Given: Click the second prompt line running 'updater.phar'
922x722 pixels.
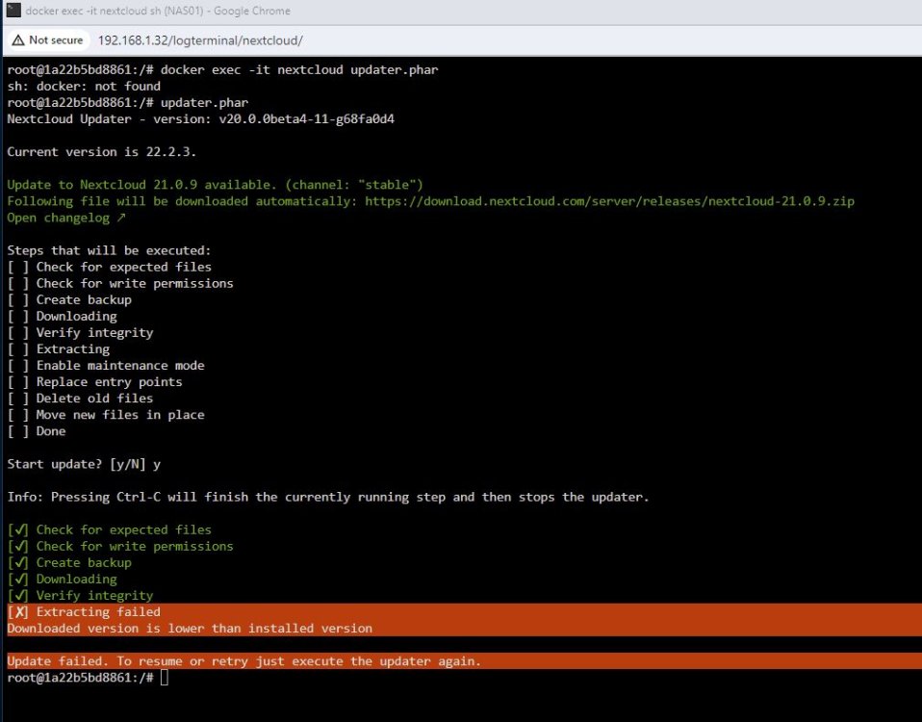Looking at the screenshot, I should pyautogui.click(x=128, y=102).
